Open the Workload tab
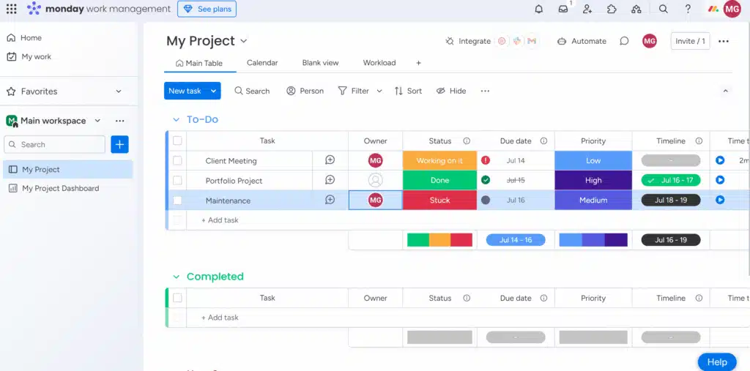The width and height of the screenshot is (750, 371). [379, 63]
